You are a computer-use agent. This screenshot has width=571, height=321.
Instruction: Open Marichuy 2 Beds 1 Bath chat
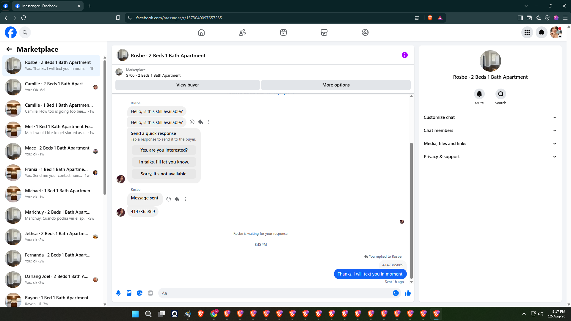pos(51,215)
